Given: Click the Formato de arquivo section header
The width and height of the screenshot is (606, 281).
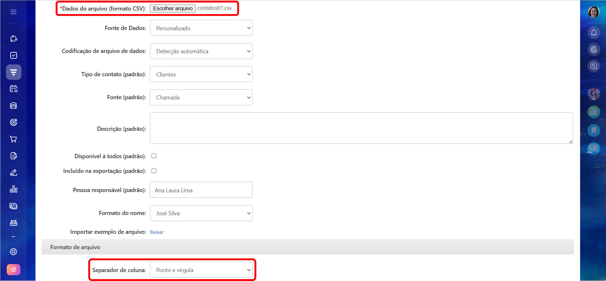Looking at the screenshot, I should [x=75, y=247].
